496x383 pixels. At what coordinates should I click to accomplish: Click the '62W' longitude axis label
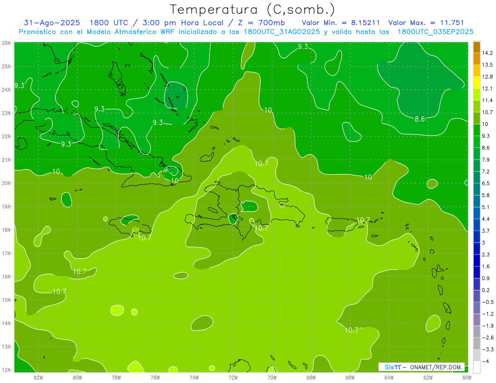click(428, 377)
